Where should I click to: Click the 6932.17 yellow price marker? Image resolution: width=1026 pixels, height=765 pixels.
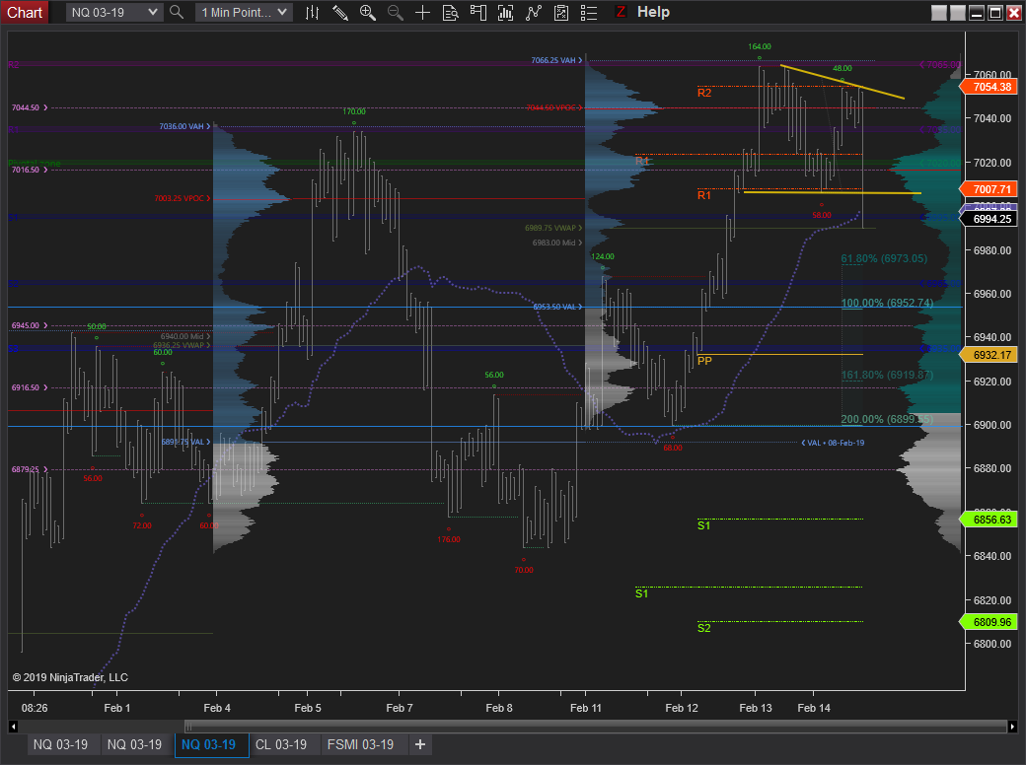(989, 355)
